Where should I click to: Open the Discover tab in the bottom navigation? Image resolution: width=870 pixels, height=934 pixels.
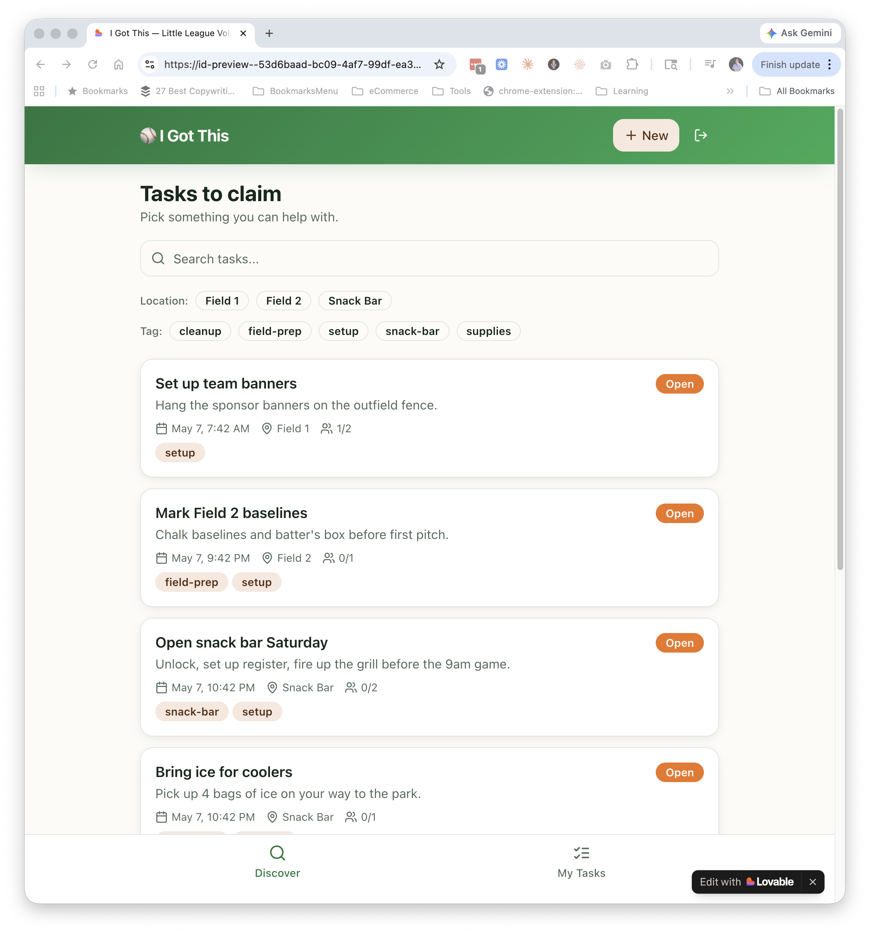point(277,862)
